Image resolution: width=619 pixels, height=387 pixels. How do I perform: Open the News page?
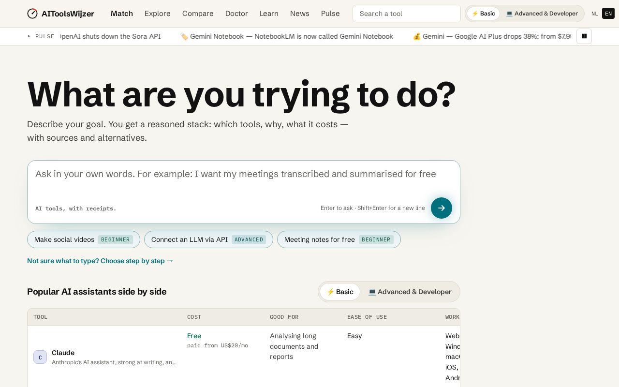pos(300,14)
